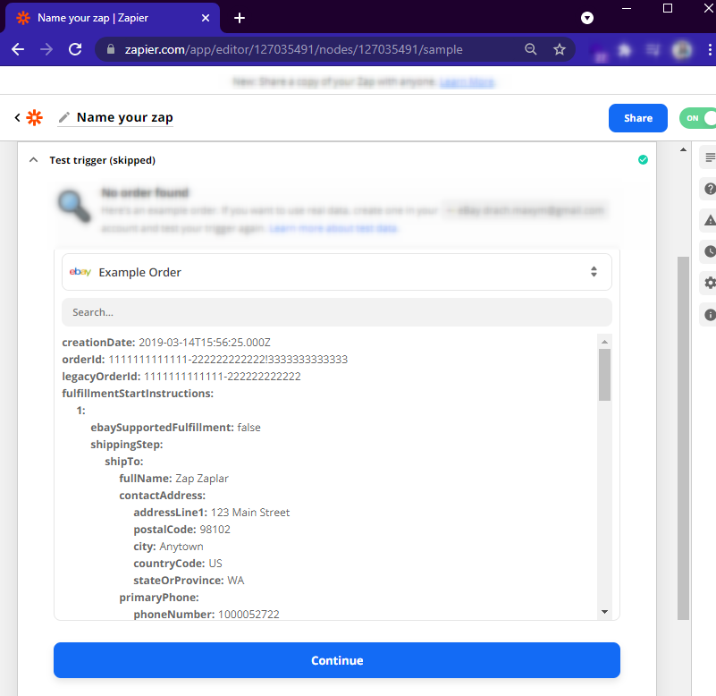
Task: Open the history clock icon in the sidebar
Action: (x=710, y=251)
